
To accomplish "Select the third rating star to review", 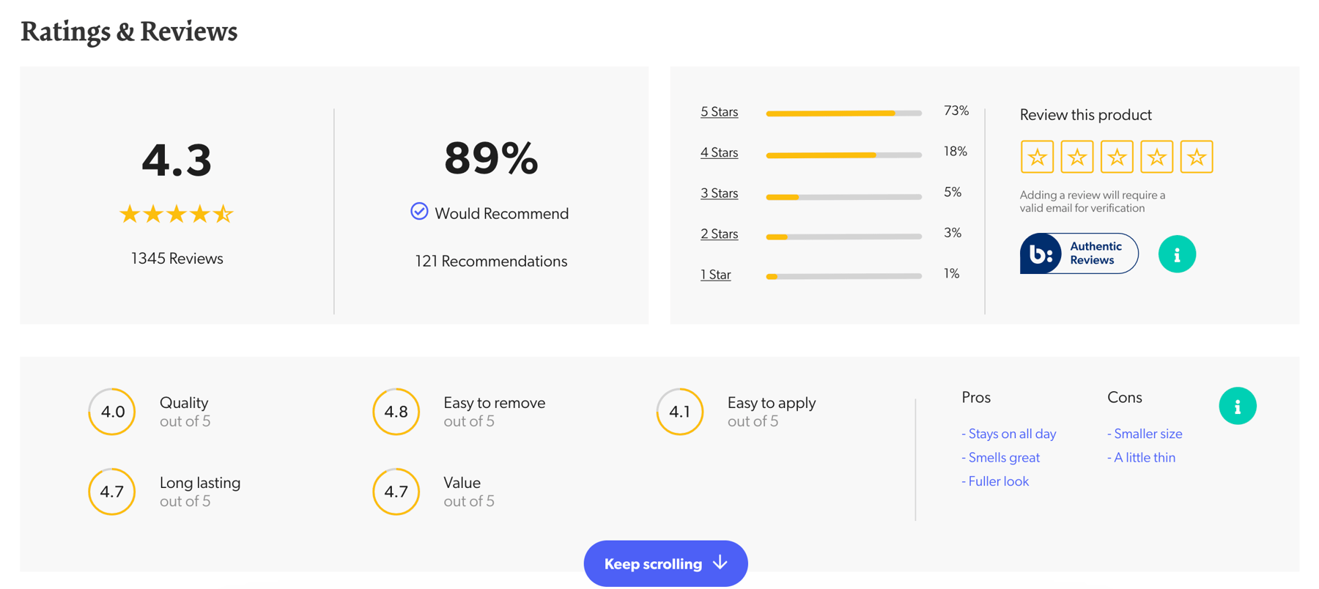I will [1117, 157].
